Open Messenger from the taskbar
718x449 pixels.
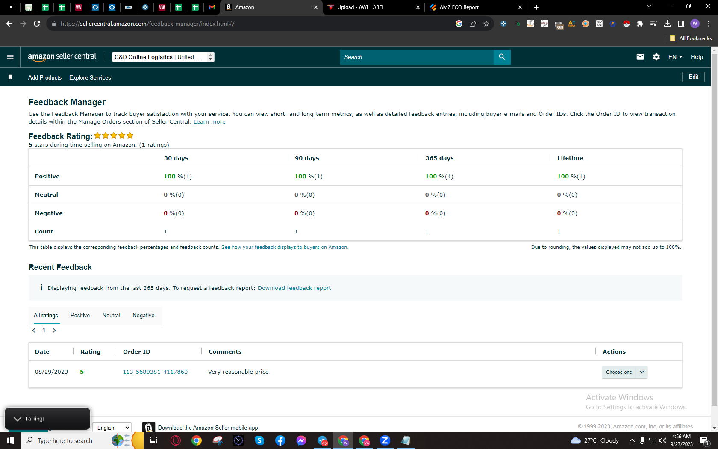[301, 440]
